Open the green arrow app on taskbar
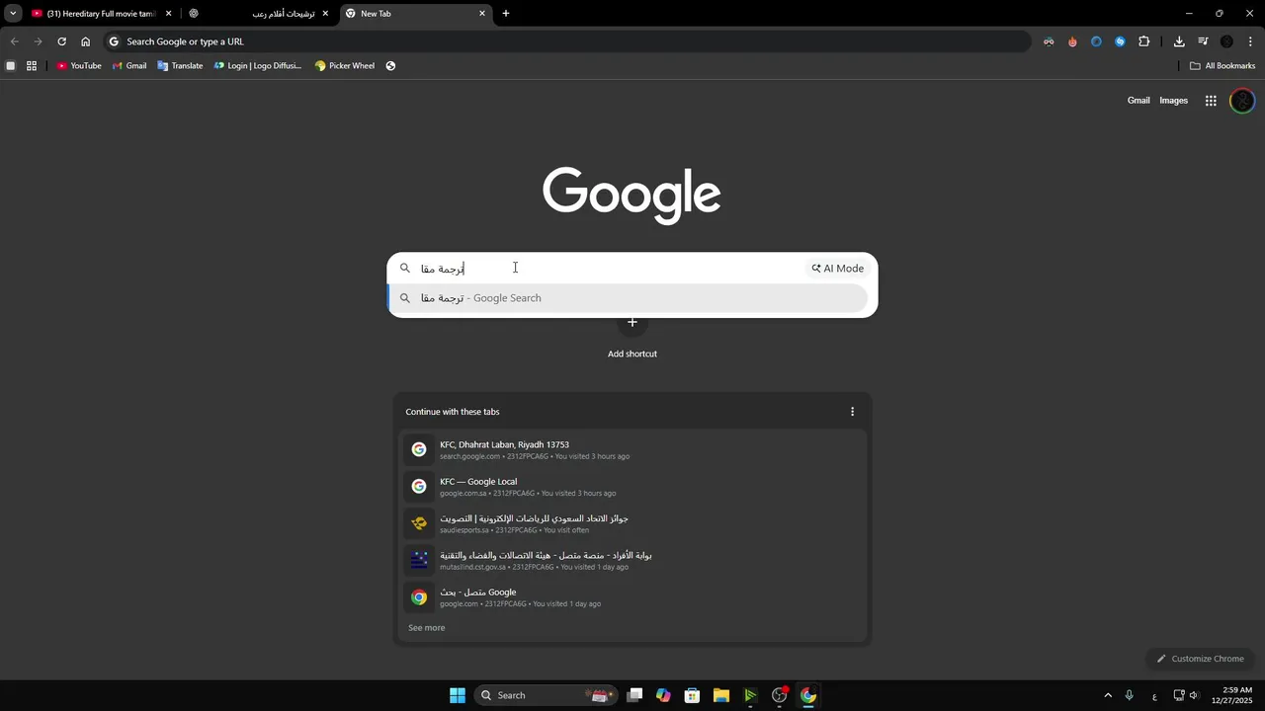Screen dimensions: 1265x711 point(750,695)
